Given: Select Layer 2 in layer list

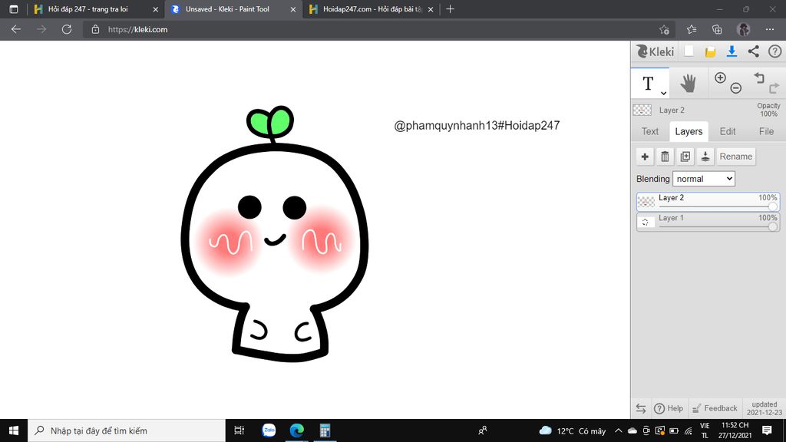Looking at the screenshot, I should (708, 202).
